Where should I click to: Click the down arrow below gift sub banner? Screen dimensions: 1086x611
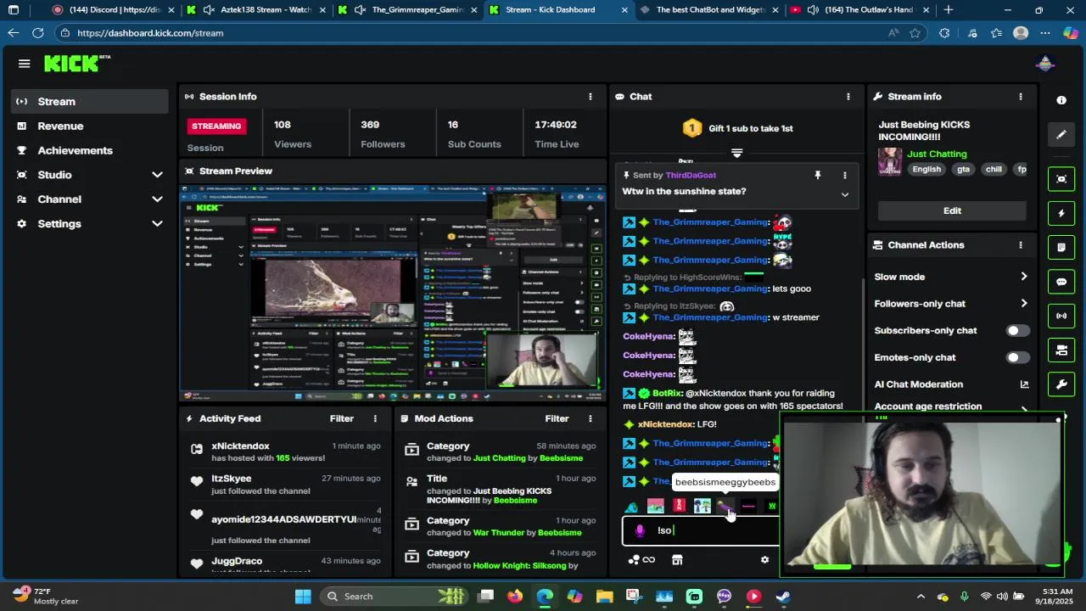(736, 154)
